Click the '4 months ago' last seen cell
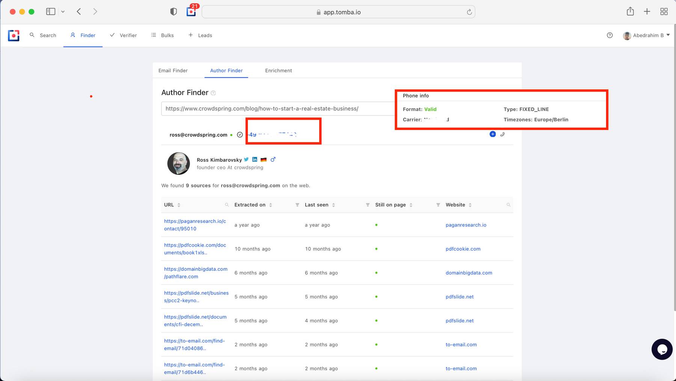Image resolution: width=676 pixels, height=381 pixels. pyautogui.click(x=321, y=321)
